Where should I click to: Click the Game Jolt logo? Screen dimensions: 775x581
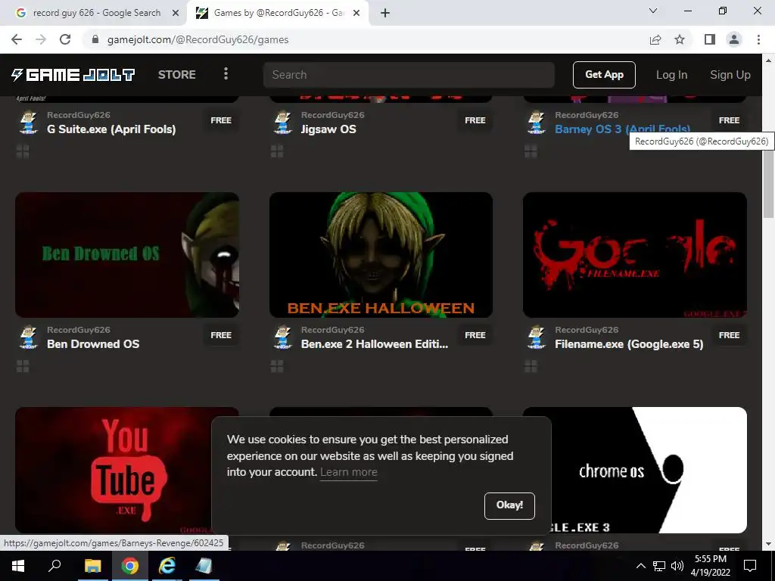(x=73, y=75)
